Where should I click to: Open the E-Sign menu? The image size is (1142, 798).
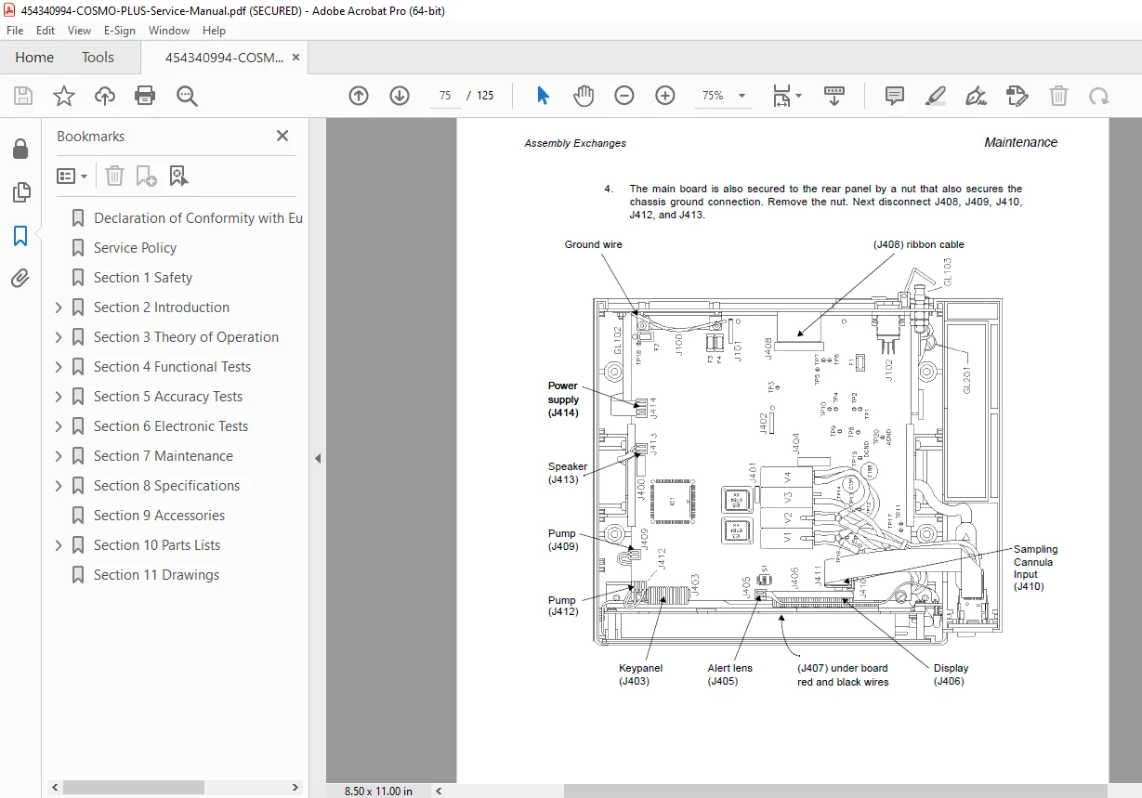click(120, 31)
